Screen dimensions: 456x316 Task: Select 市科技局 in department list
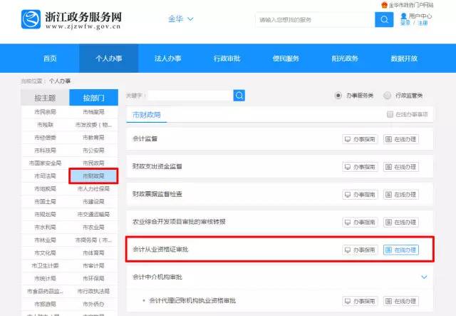point(45,151)
